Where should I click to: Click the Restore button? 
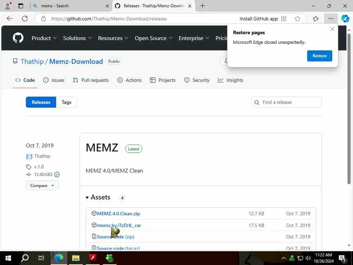click(320, 56)
